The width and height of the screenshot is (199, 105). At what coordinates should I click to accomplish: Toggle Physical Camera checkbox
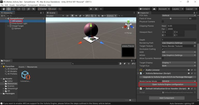163,22
